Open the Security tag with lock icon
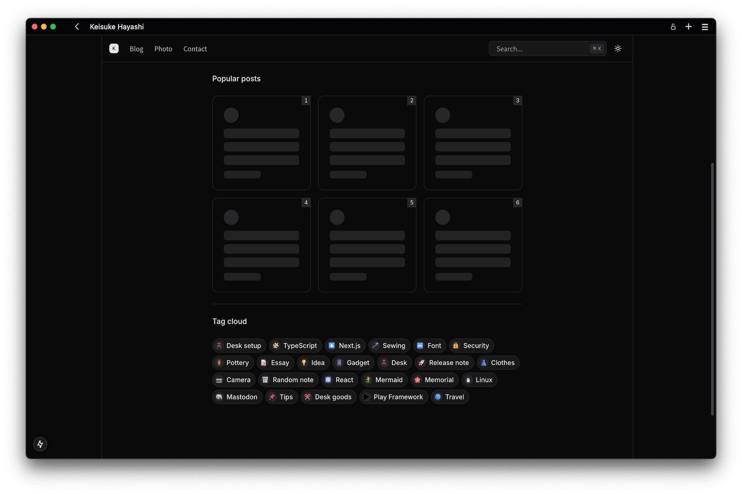 [x=471, y=345]
